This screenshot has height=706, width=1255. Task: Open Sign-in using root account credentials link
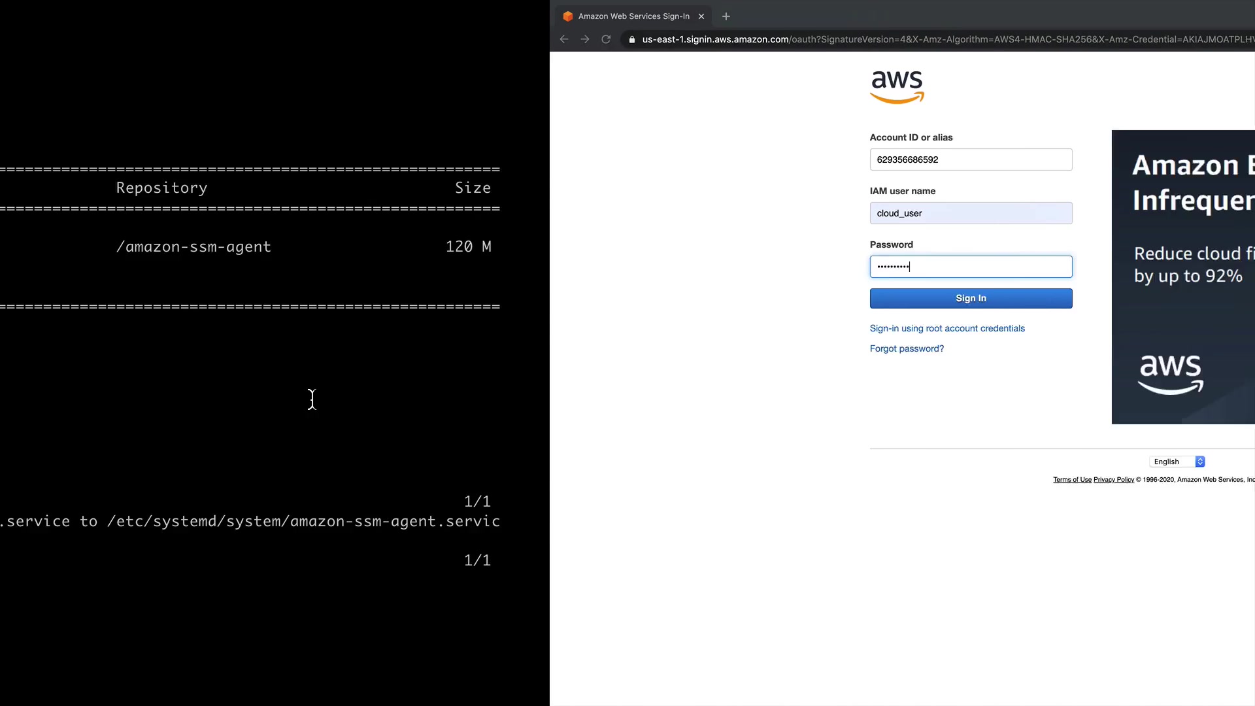(947, 328)
